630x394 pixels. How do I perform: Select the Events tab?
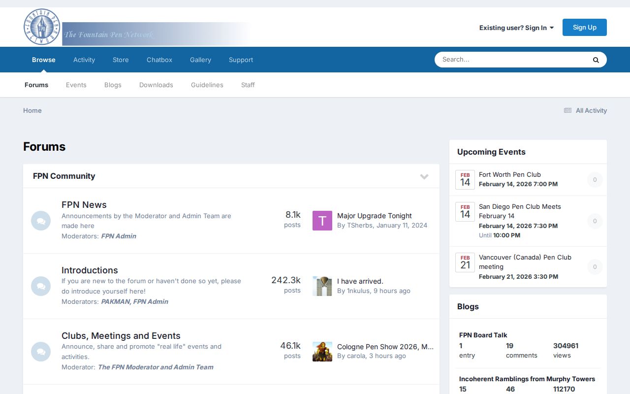[76, 85]
